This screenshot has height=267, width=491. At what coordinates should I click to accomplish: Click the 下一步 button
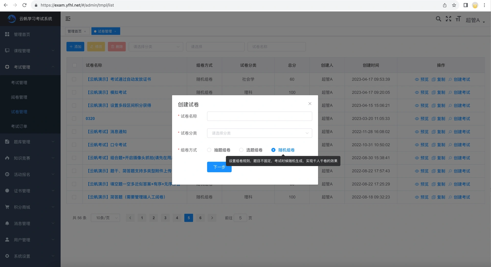pos(219,167)
